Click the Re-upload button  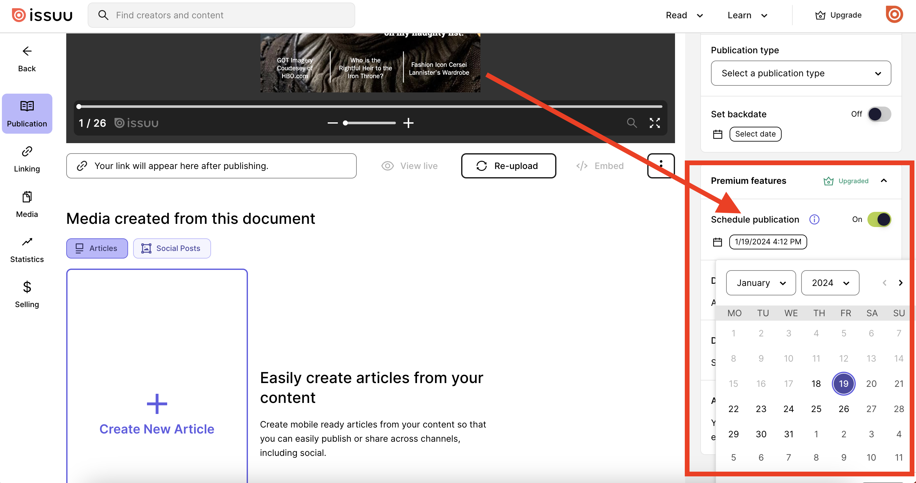click(x=508, y=166)
